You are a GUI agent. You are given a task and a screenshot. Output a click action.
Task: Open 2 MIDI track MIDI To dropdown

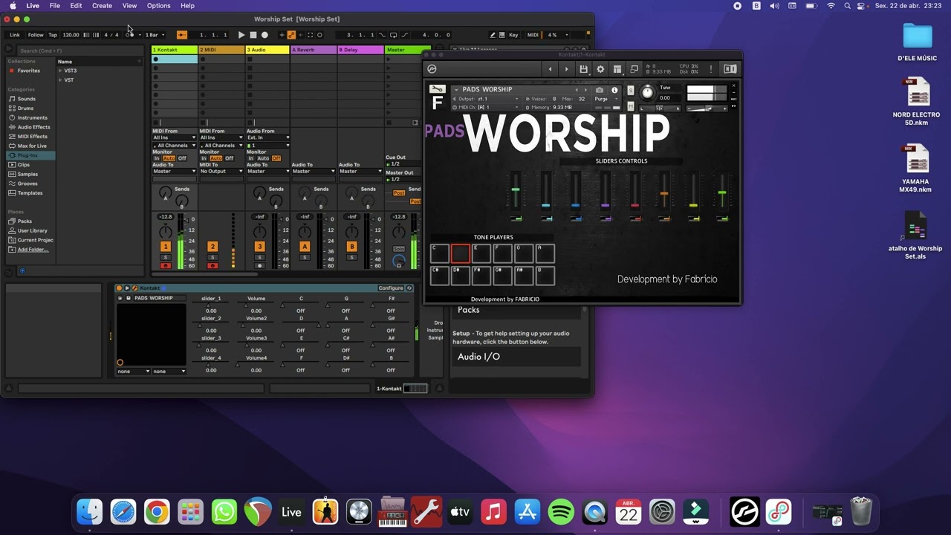(x=221, y=172)
